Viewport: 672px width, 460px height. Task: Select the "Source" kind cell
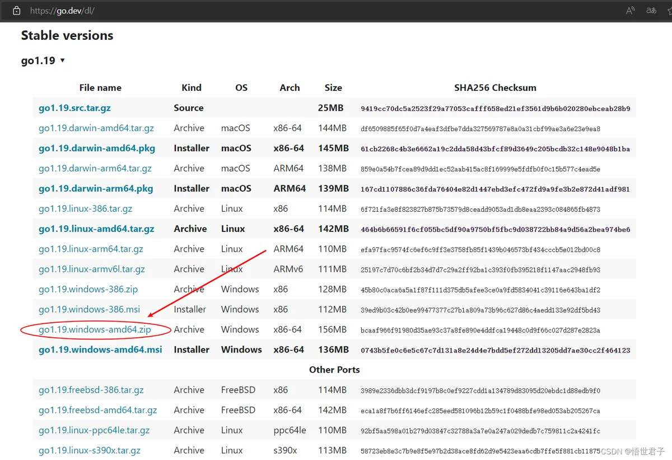[x=189, y=108]
